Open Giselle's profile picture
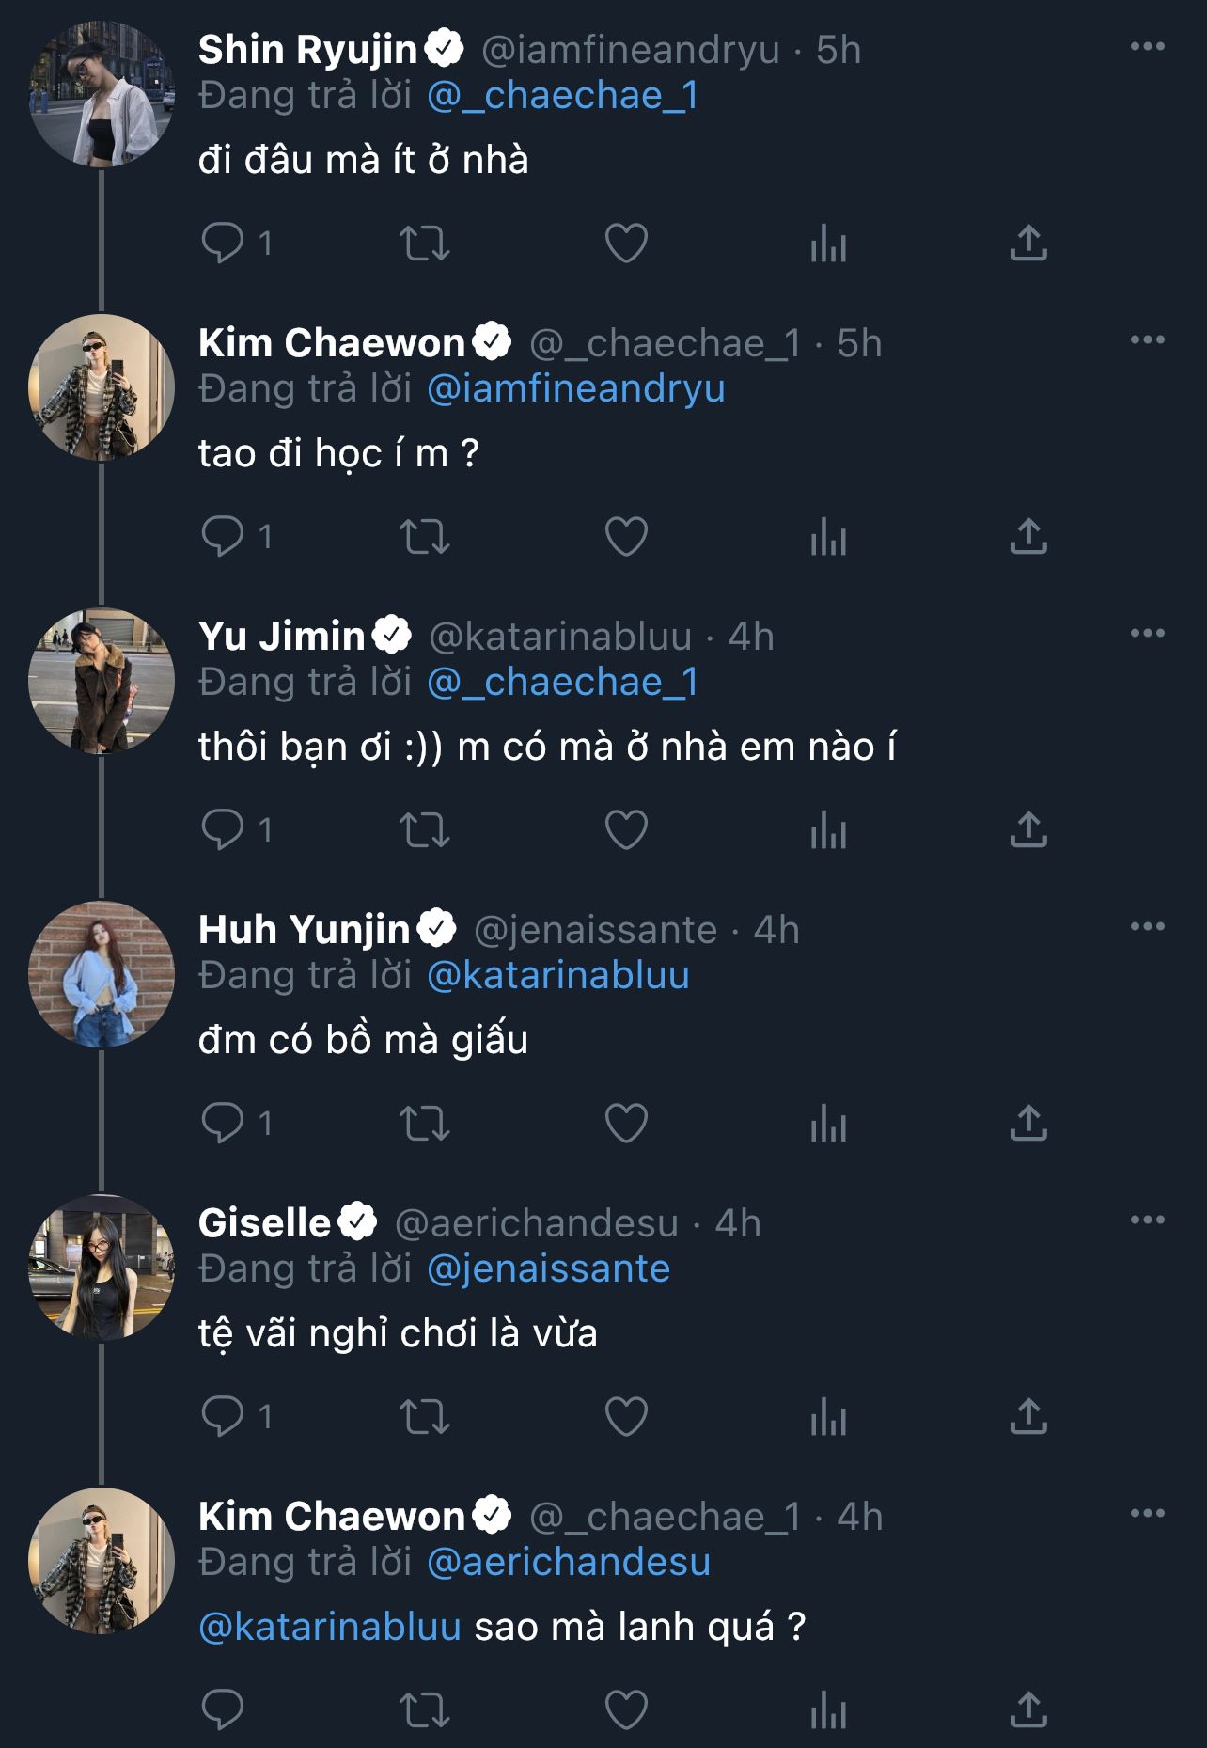Viewport: 1207px width, 1748px height. [x=102, y=1268]
